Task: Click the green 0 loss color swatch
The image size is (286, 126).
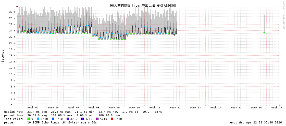Action: coord(29,119)
